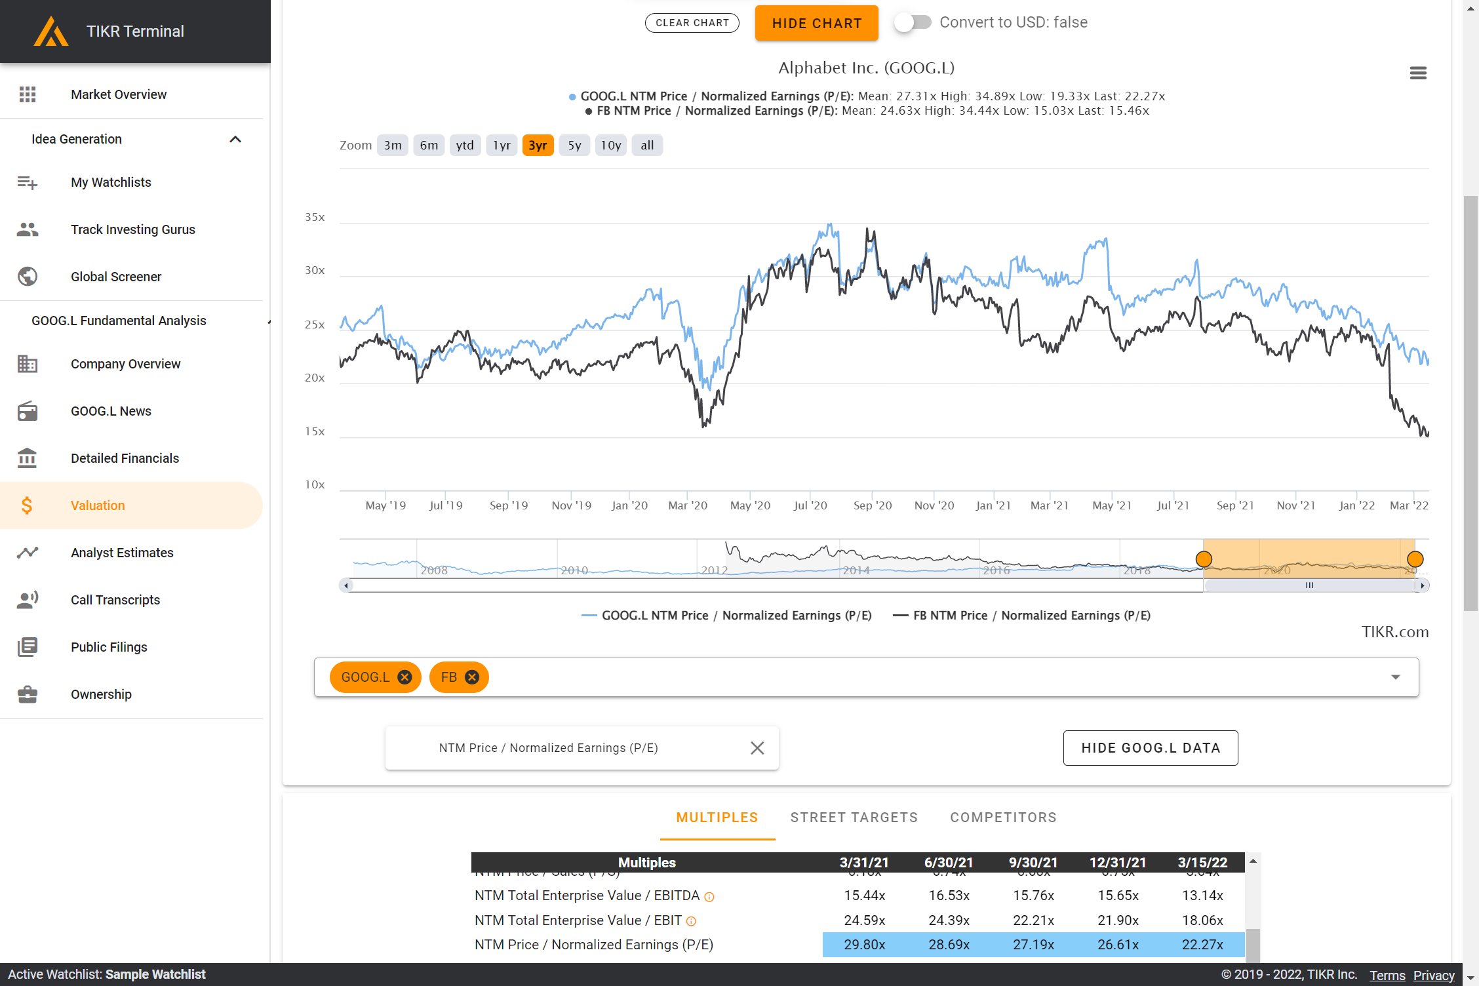Click 3/15/22 P/E value 22.27x
The width and height of the screenshot is (1479, 986).
click(x=1202, y=945)
